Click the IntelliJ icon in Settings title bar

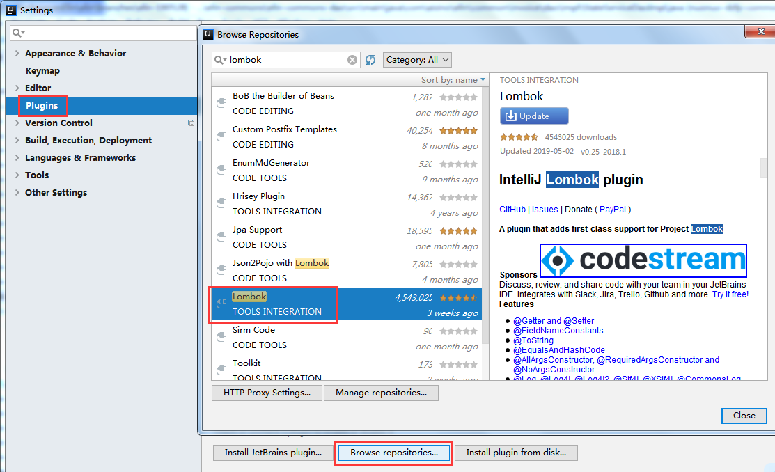tap(11, 10)
